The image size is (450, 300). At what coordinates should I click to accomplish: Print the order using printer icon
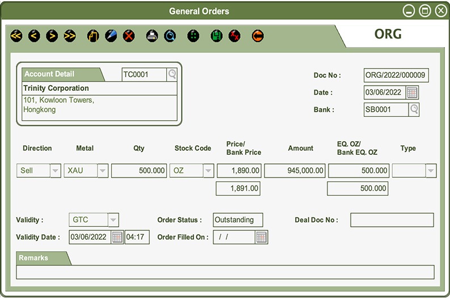[x=152, y=36]
